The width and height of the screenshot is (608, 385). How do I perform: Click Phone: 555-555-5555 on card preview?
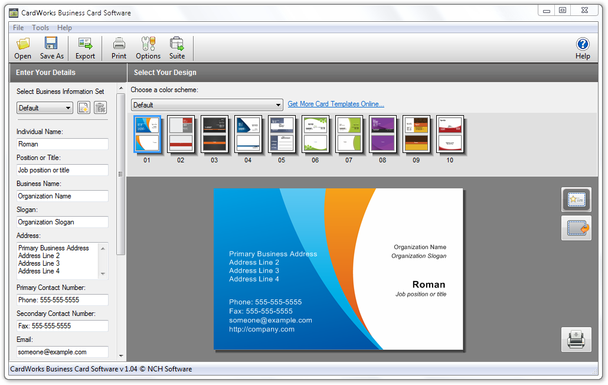point(265,302)
